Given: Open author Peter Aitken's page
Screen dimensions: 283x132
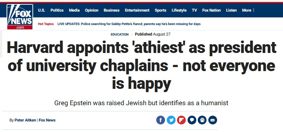Looking at the screenshot, I should click(25, 120).
